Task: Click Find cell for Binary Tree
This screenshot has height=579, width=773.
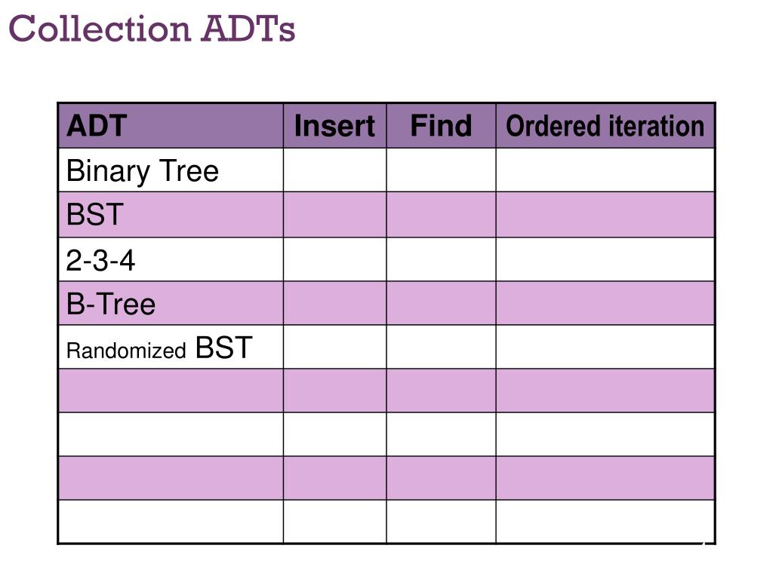Action: [441, 170]
